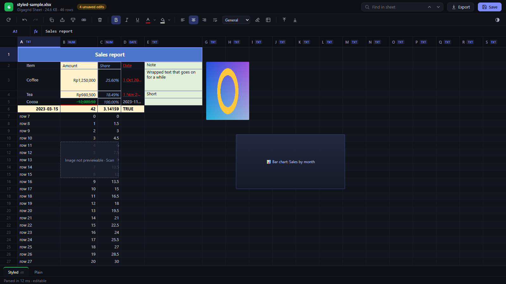506x284 pixels.
Task: Apply the red text color
Action: click(148, 20)
